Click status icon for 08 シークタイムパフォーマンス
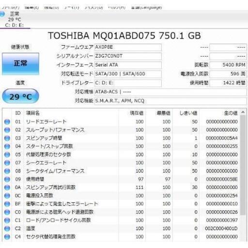This screenshot has height=248, width=248. pos(7,171)
